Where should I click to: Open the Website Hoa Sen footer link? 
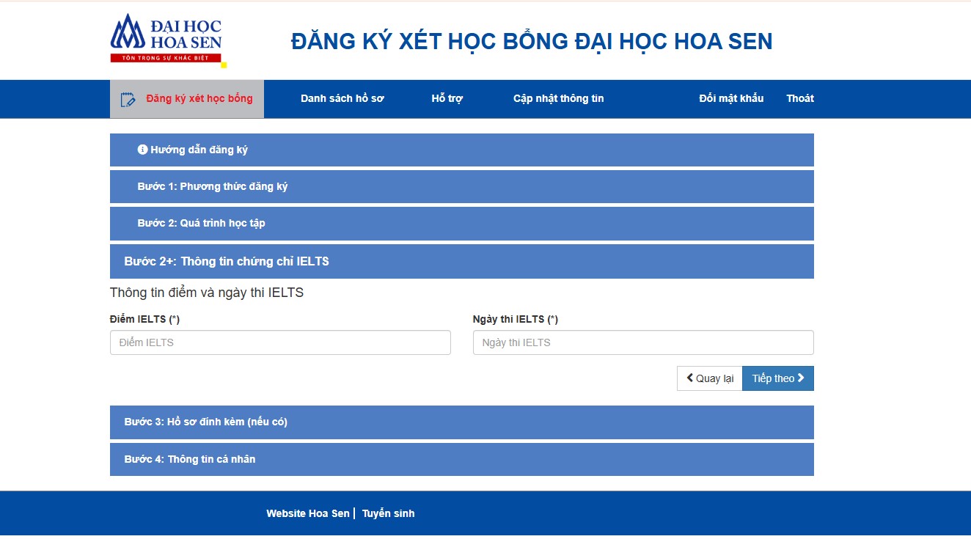307,513
